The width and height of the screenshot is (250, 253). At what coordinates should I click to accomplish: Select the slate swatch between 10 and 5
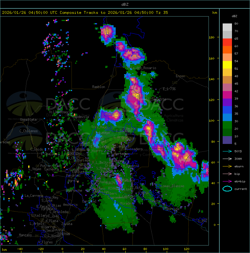point(227,140)
